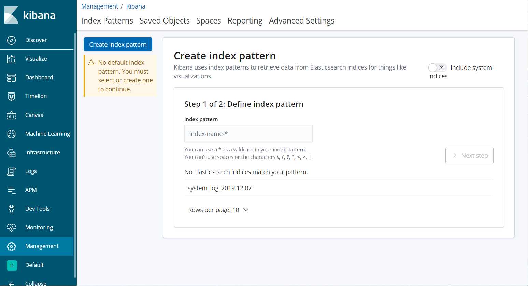Click the No Elasticsearch indices match message

click(246, 172)
